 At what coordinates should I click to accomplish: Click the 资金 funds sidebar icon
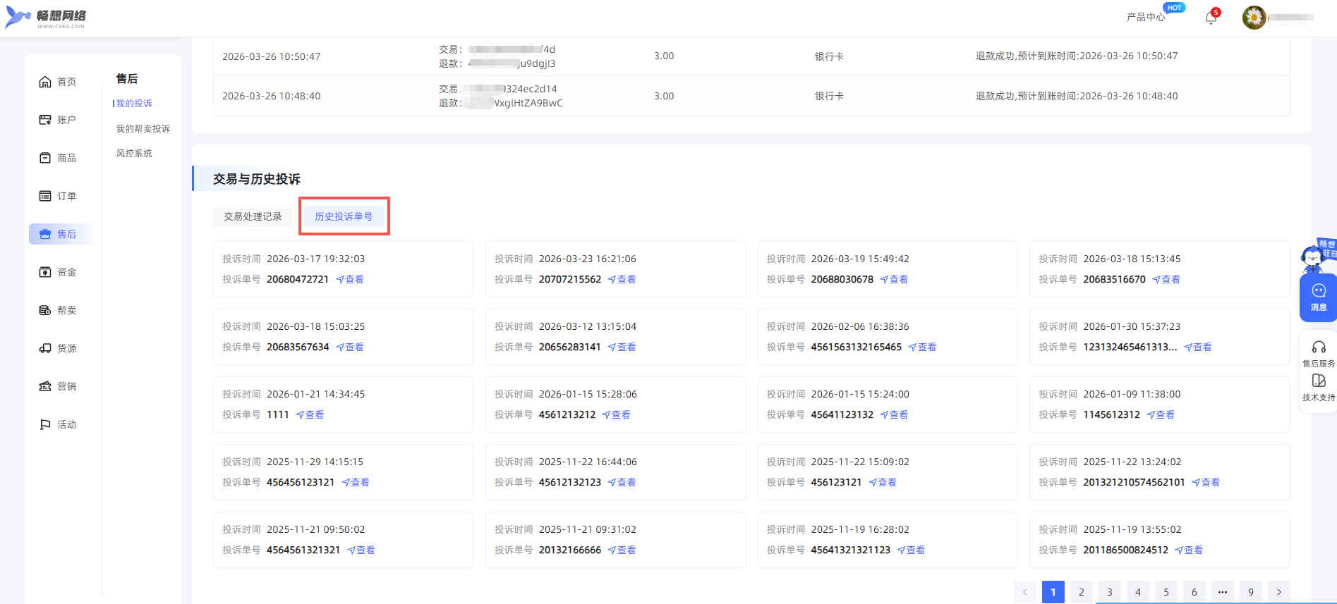pyautogui.click(x=45, y=272)
